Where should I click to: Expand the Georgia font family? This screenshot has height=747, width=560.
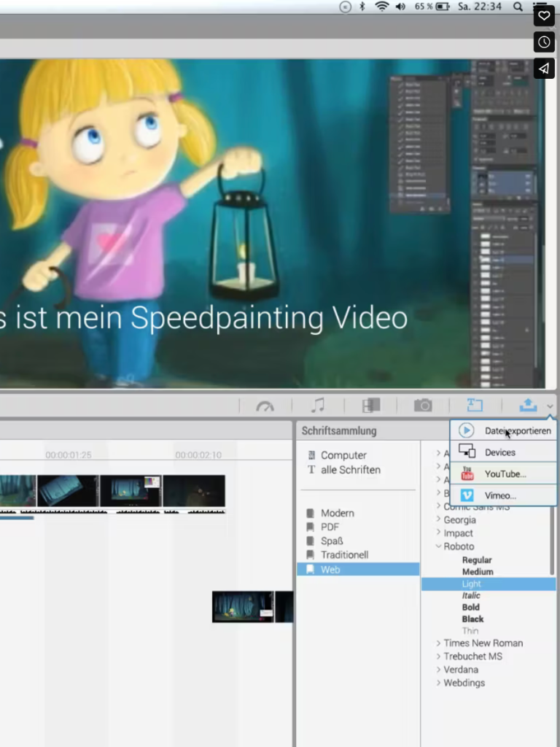(x=438, y=519)
